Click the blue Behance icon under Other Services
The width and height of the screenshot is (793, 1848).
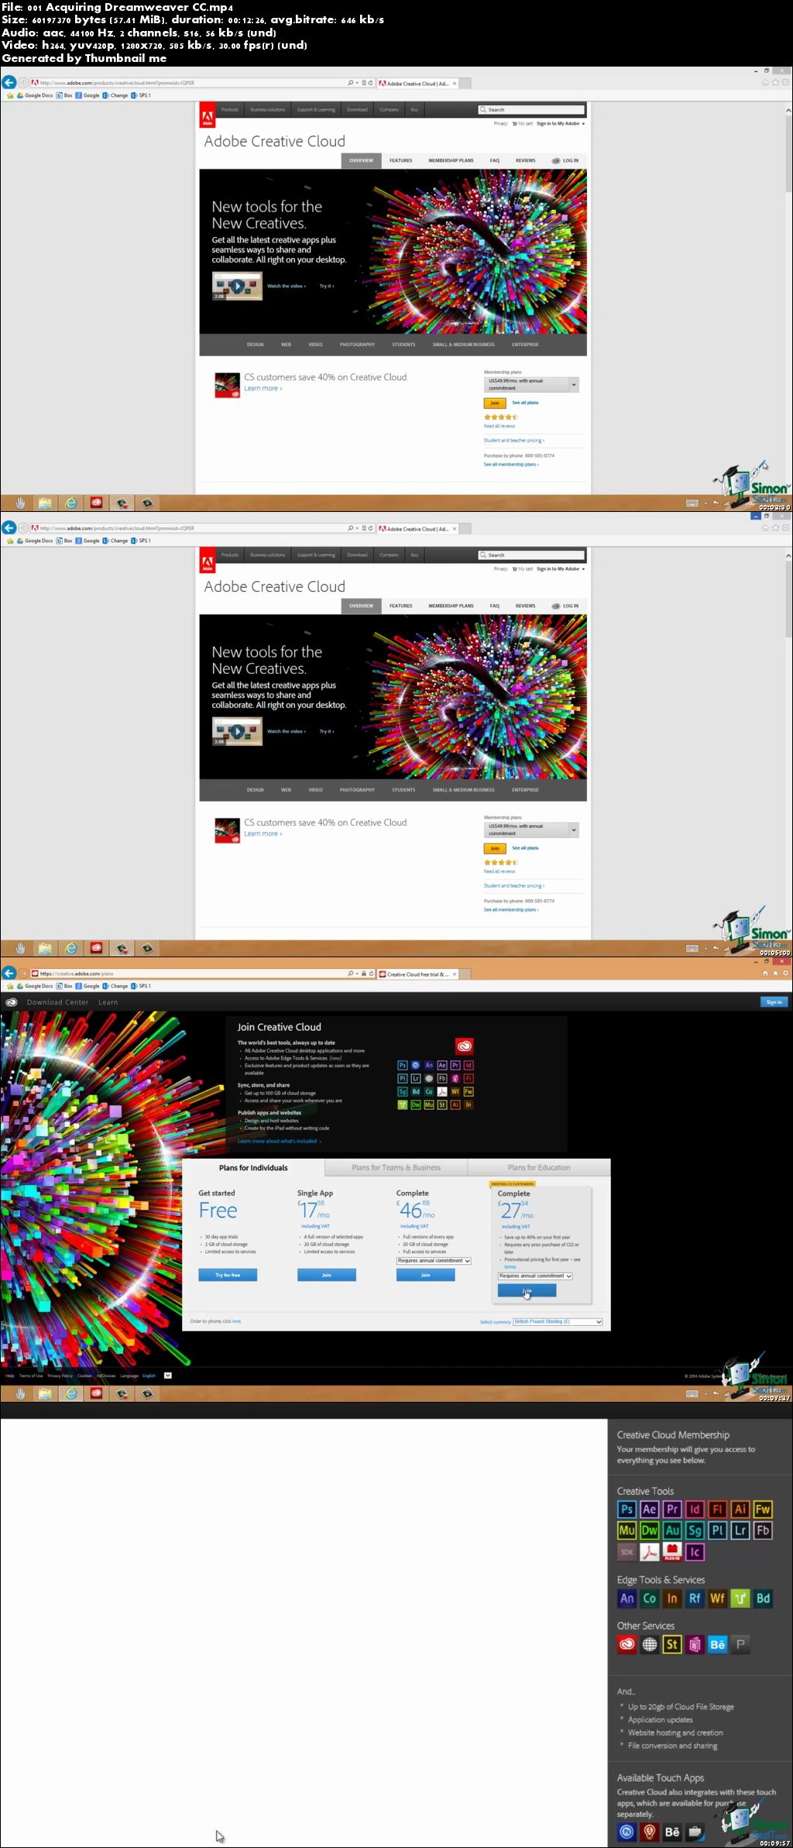pos(718,1644)
